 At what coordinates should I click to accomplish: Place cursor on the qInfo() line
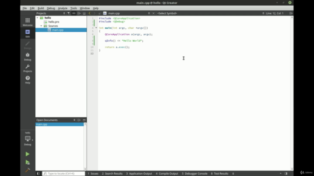pos(124,41)
